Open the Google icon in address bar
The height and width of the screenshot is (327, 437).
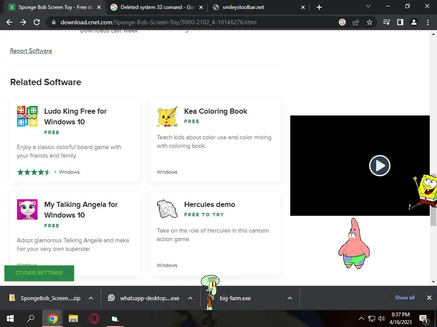click(342, 22)
